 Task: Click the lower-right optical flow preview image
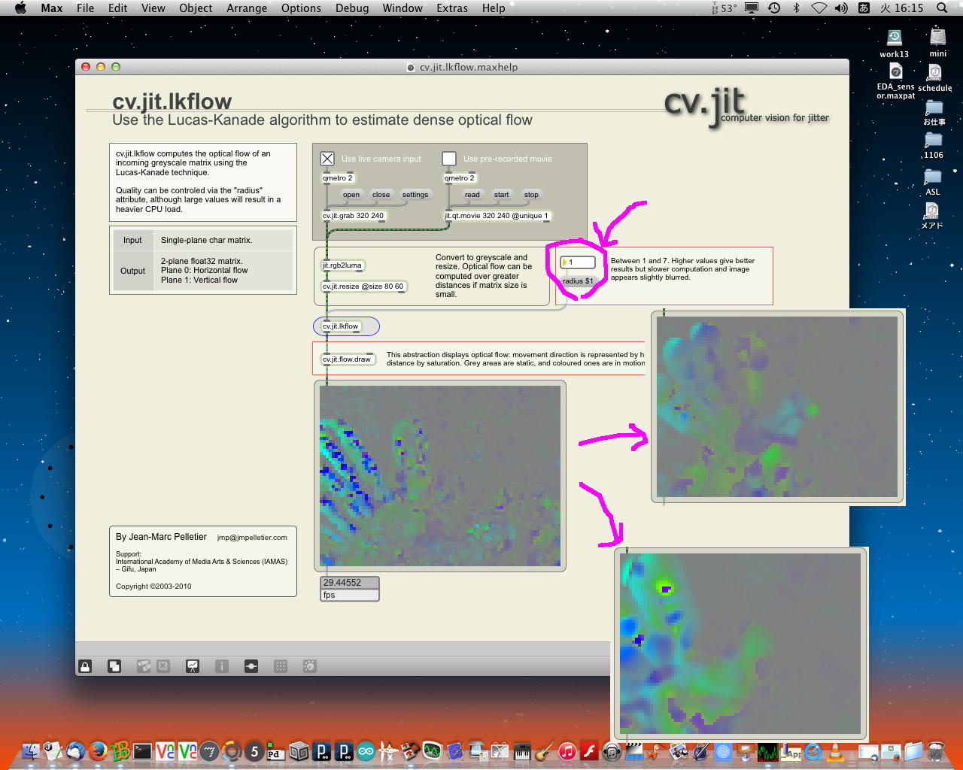[x=740, y=644]
